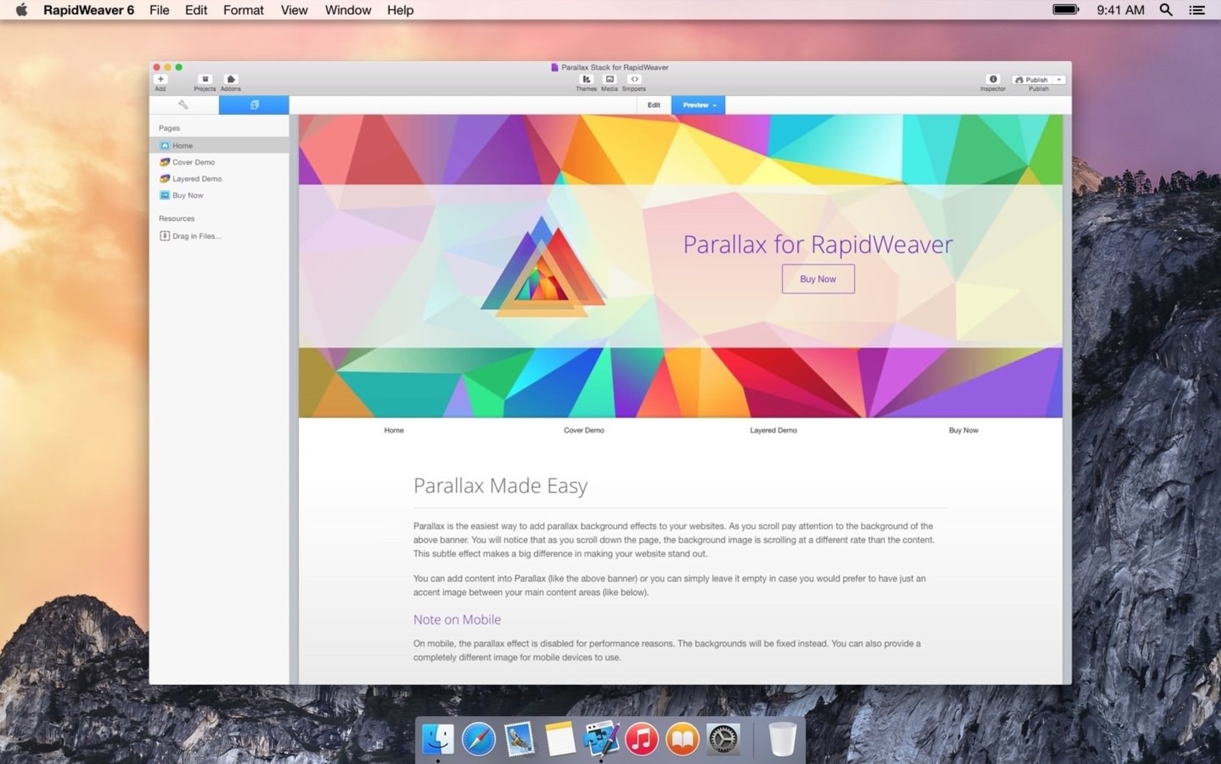This screenshot has width=1221, height=764.
Task: Open Safari from the Dock
Action: (x=478, y=739)
